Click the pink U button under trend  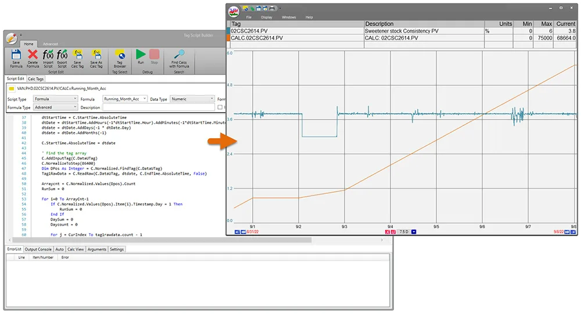coord(393,232)
